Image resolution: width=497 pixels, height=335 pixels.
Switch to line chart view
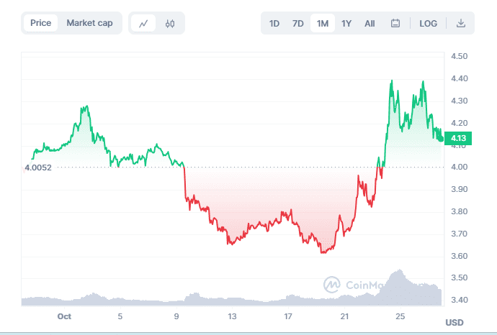coord(143,23)
